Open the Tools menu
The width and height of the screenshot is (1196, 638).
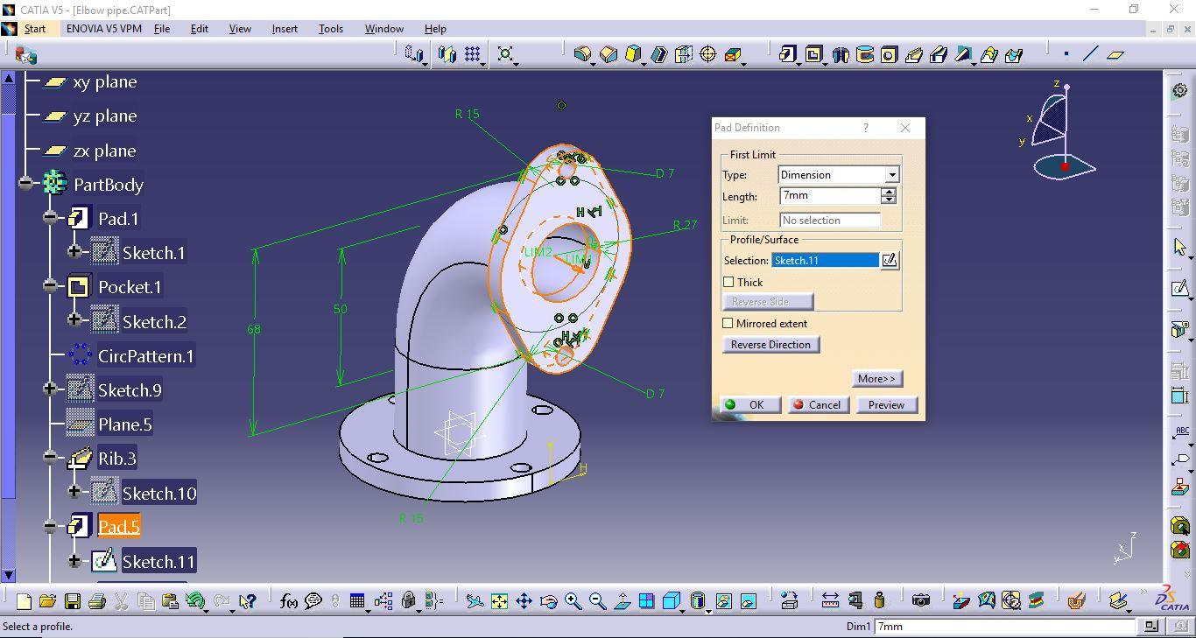(330, 29)
